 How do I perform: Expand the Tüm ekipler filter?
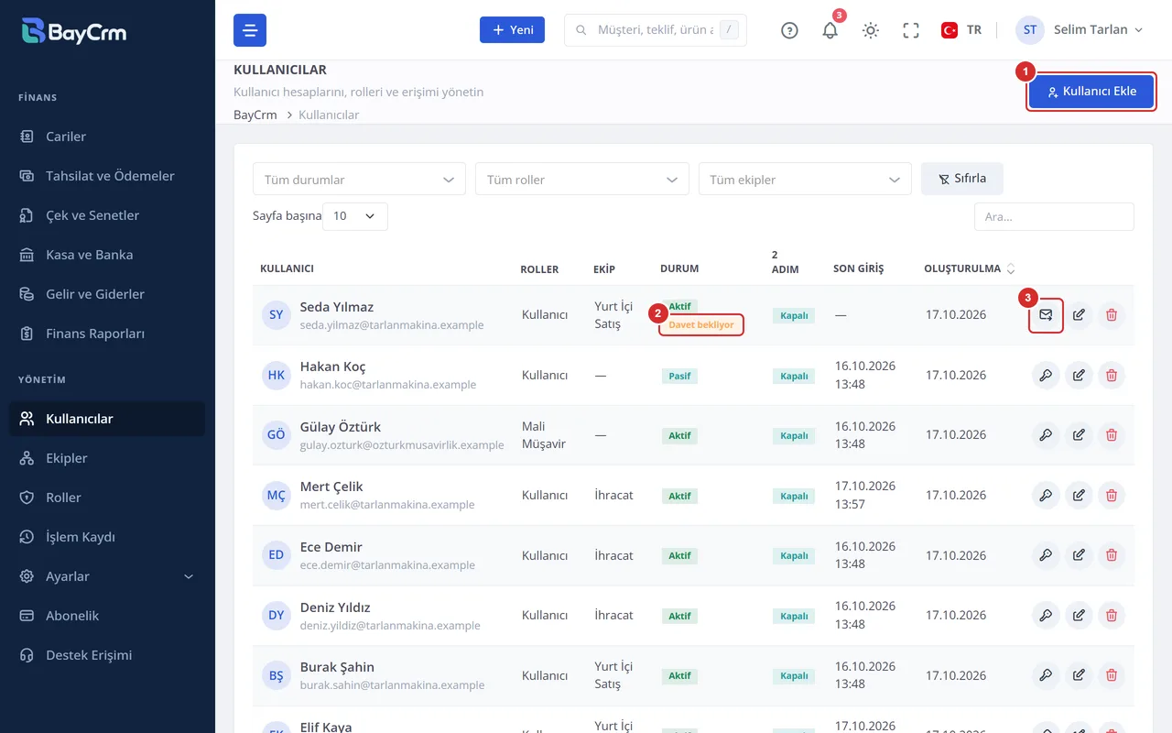[805, 180]
